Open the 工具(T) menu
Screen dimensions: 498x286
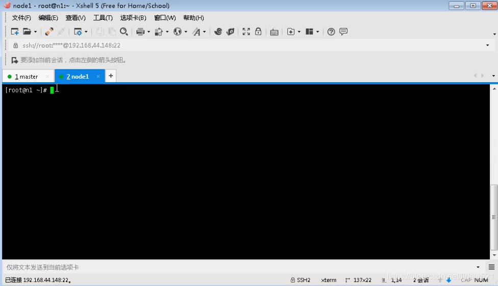tap(103, 18)
